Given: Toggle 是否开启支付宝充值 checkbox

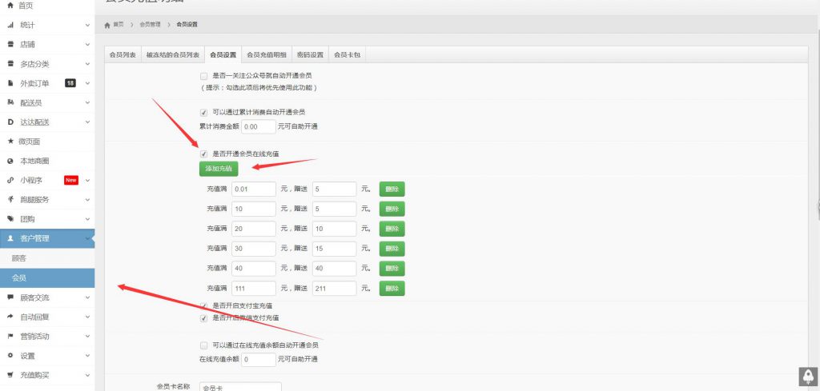Looking at the screenshot, I should coord(204,306).
